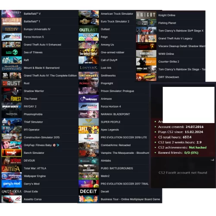Open the Ranch Simulator icon
The width and height of the screenshot is (216, 216).
pyautogui.click(x=12, y=153)
